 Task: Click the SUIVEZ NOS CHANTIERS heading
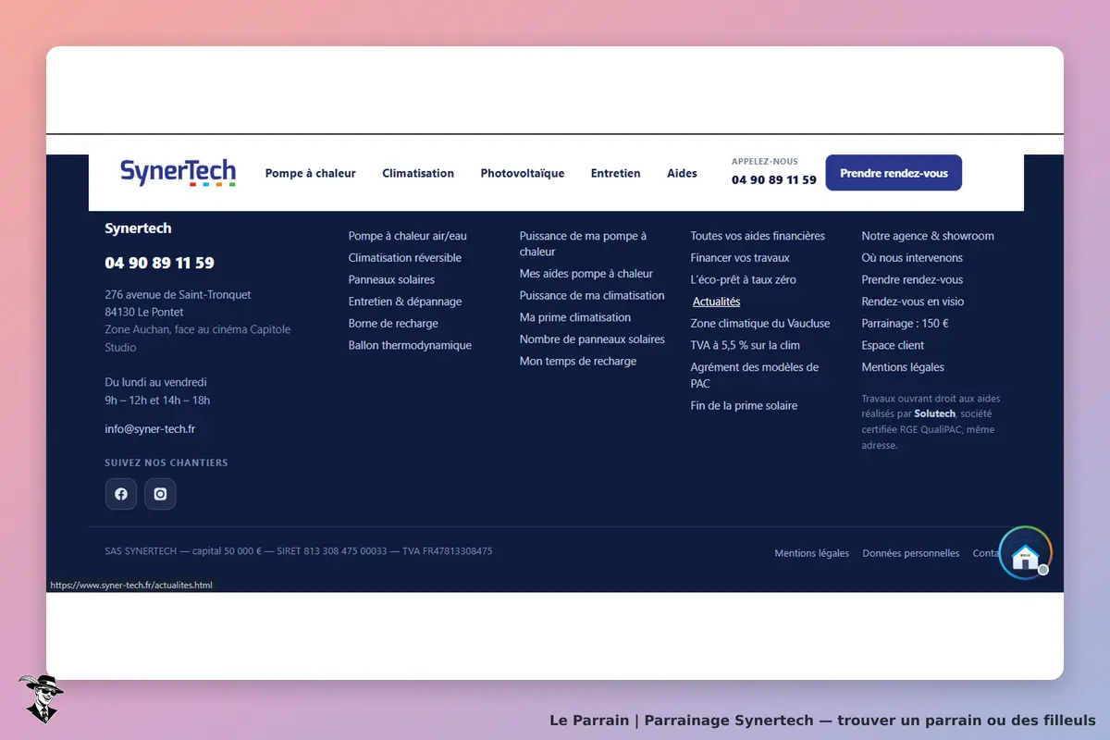tap(166, 462)
